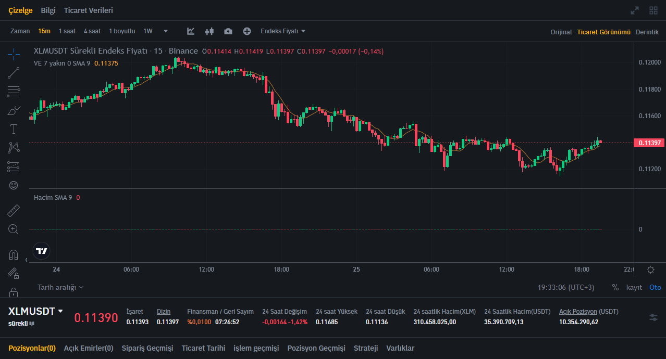
Task: Open the emoji sticker tool
Action: coord(14,185)
